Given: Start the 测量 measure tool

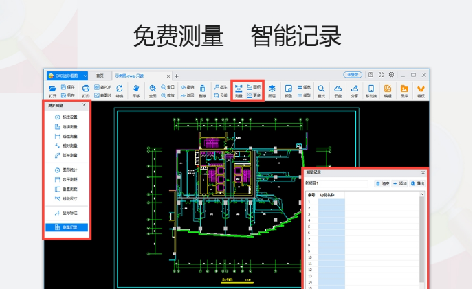Looking at the screenshot, I should [x=239, y=91].
